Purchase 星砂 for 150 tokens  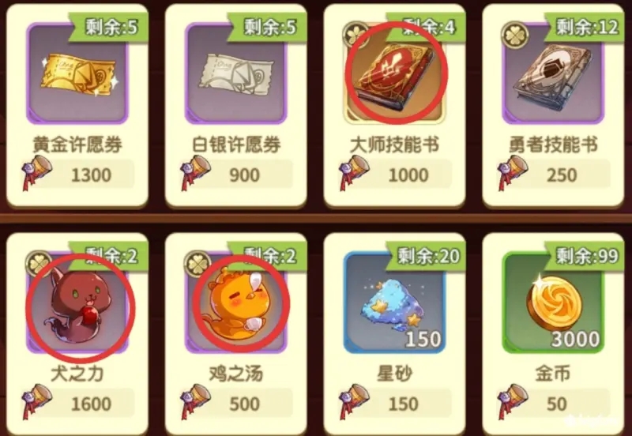tap(396, 404)
